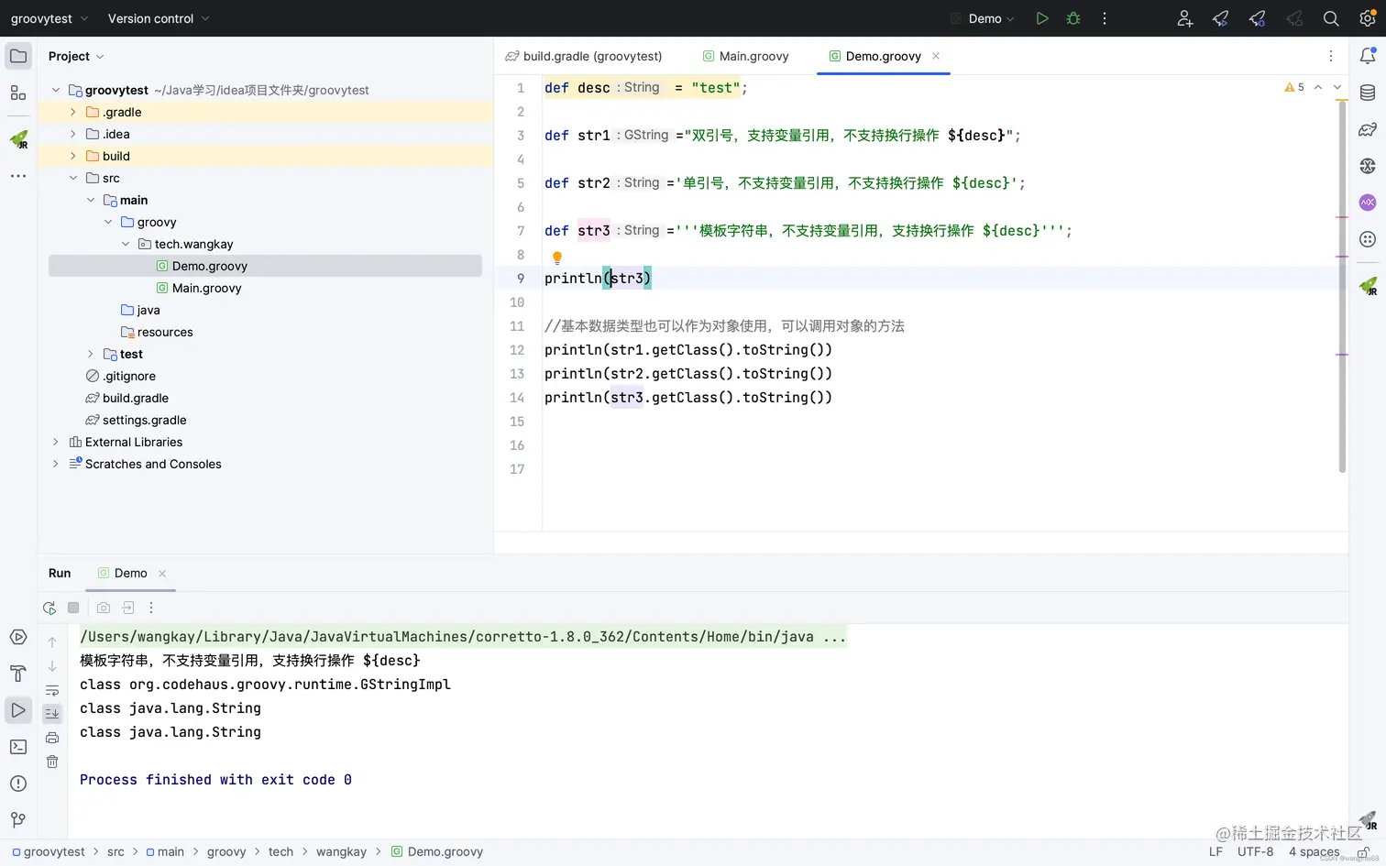The width and height of the screenshot is (1386, 866).
Task: Click the editor vertical scrollbar
Action: coord(1342,286)
